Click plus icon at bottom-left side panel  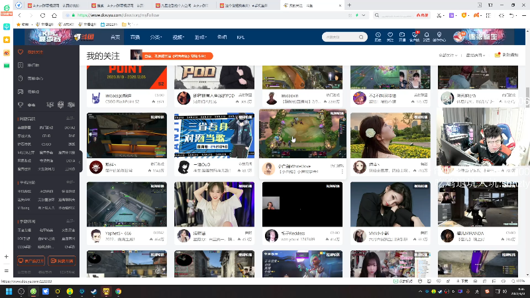pyautogui.click(x=7, y=257)
